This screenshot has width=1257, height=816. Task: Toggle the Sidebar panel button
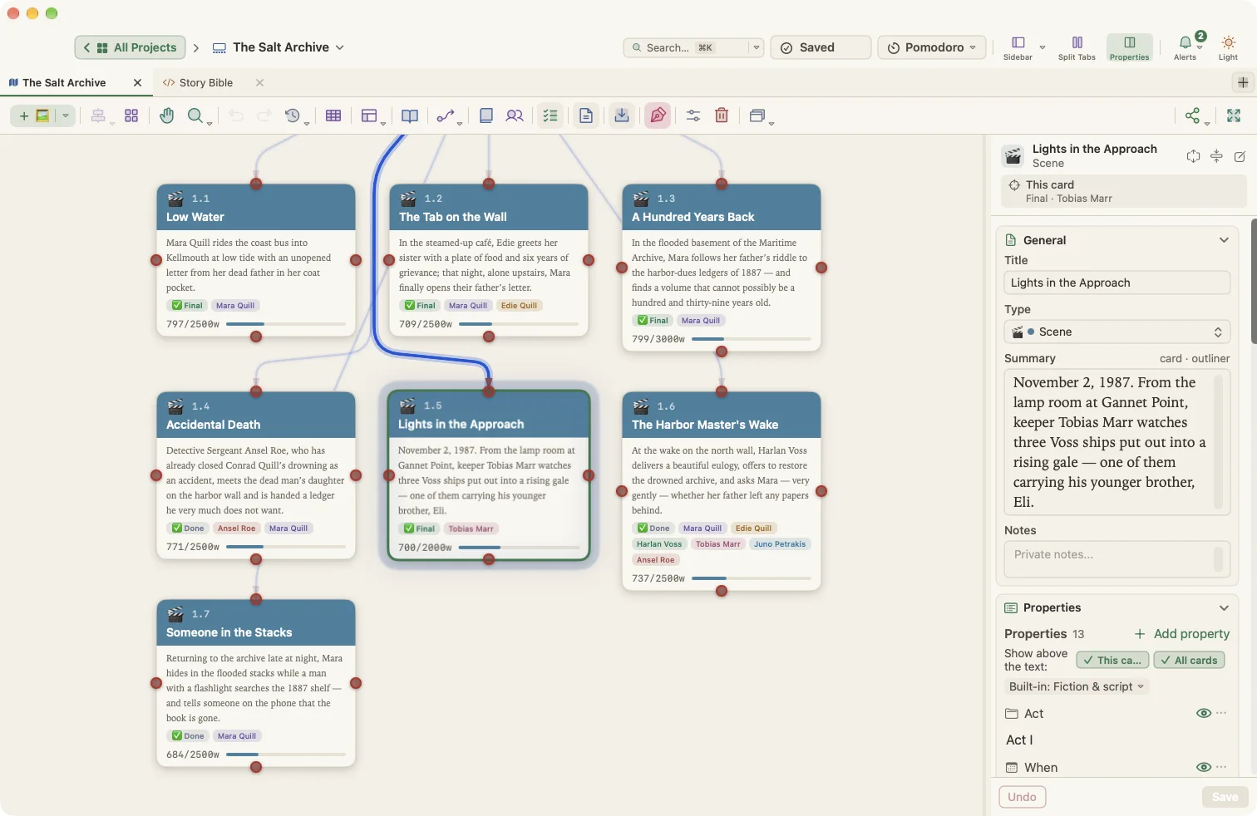click(1018, 47)
